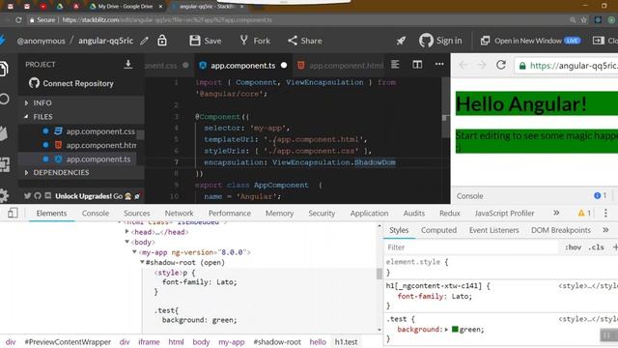Save the StackBlitz project
Viewport: 618px width, 348px height.
tap(206, 41)
